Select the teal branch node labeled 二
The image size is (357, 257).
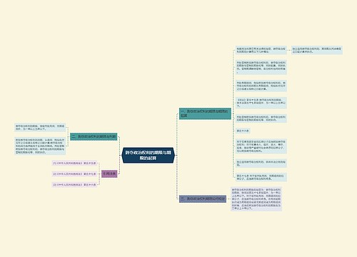(x=94, y=136)
